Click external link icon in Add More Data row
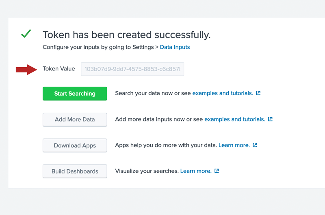 271,119
